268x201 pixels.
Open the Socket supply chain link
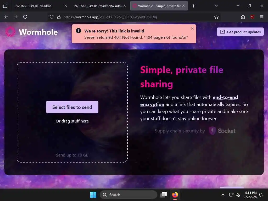pos(195,131)
